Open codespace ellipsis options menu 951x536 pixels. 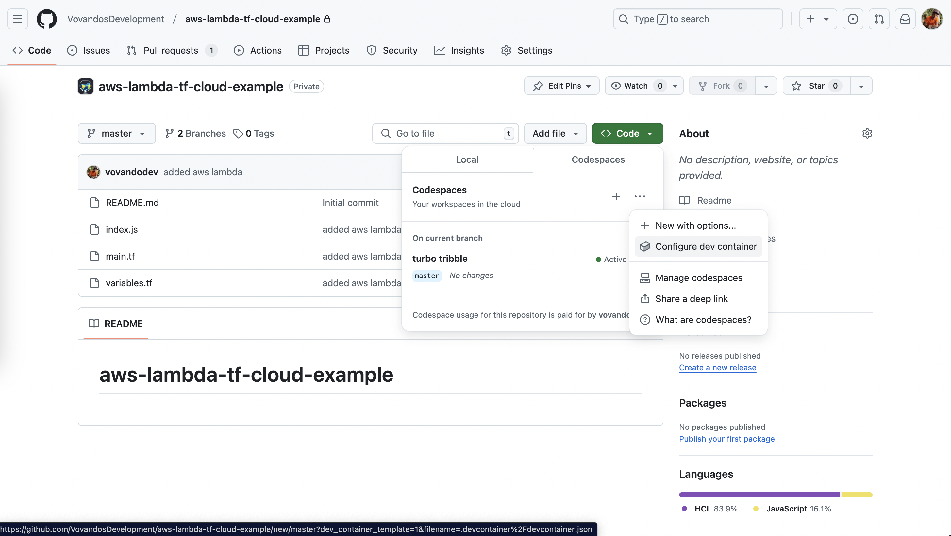640,196
